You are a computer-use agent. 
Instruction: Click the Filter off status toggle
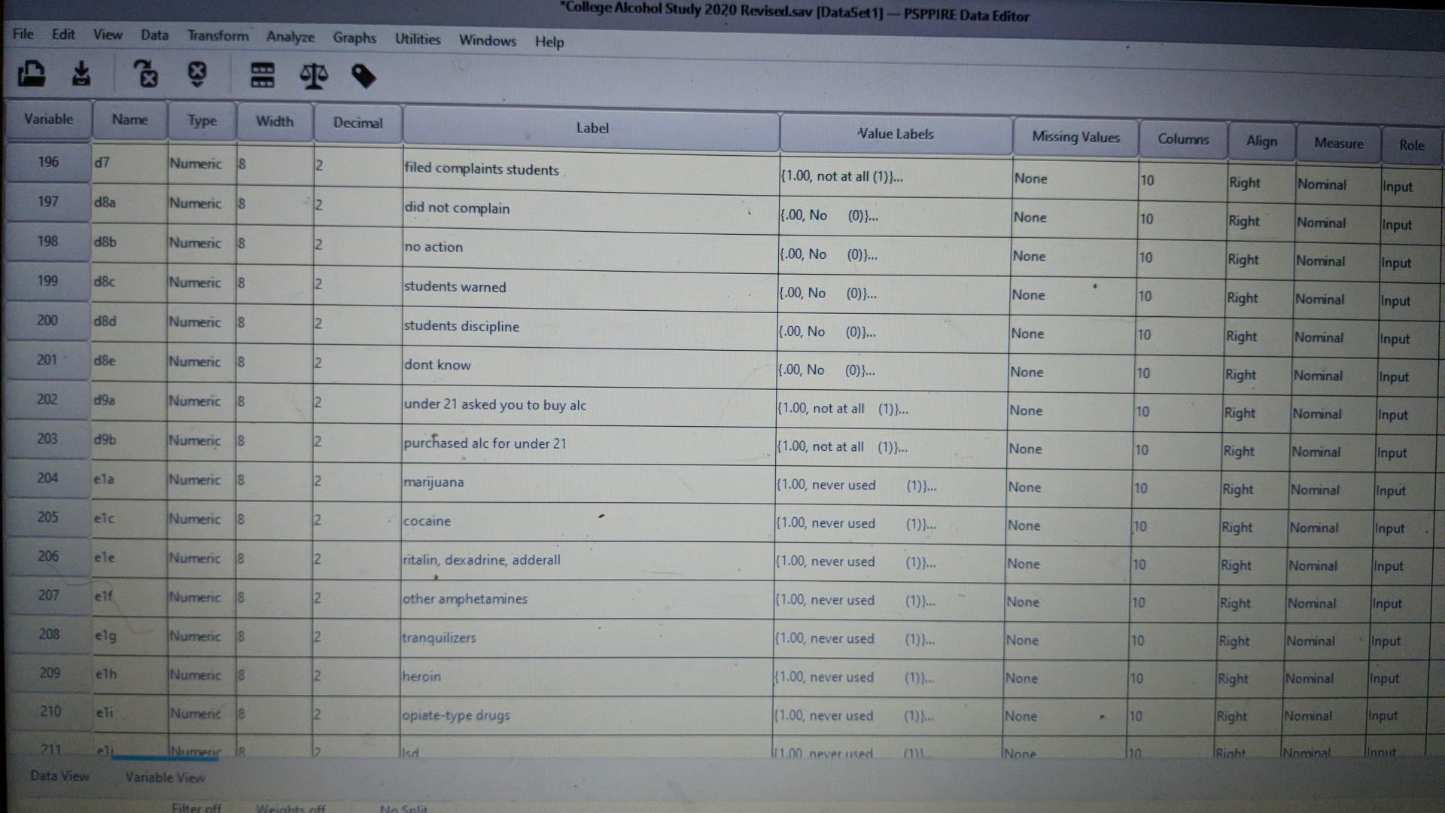click(195, 807)
